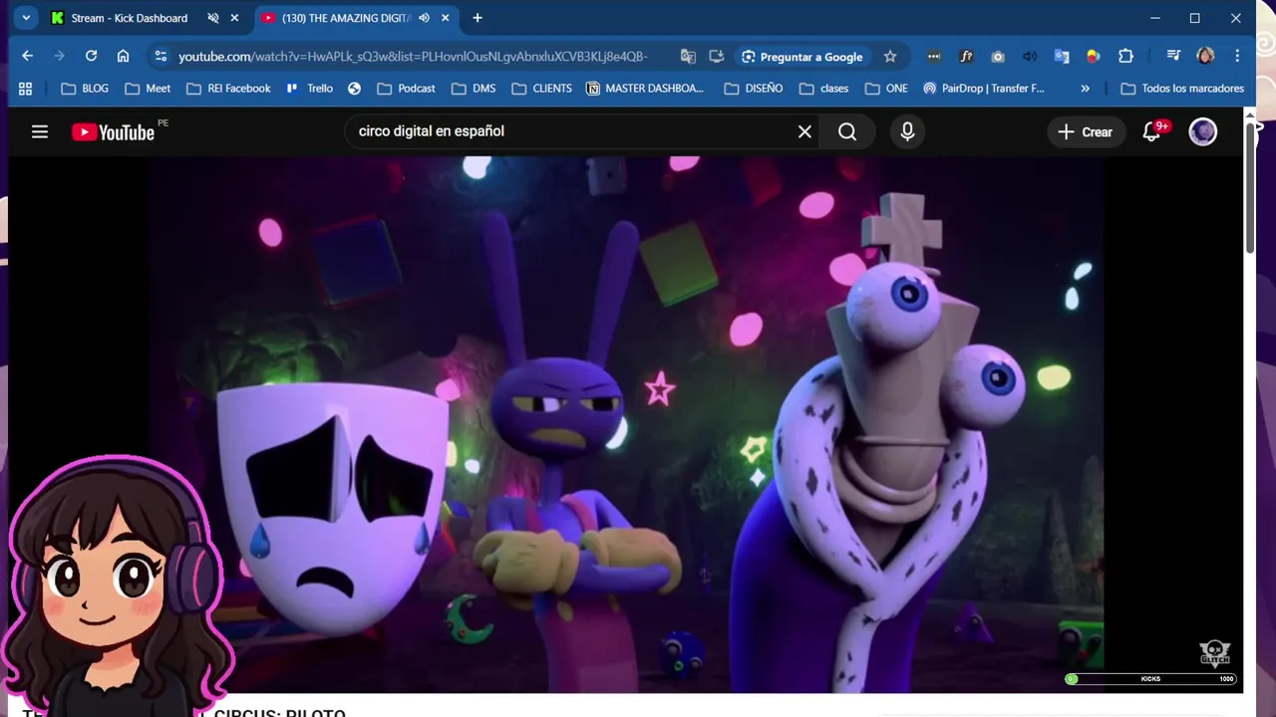This screenshot has width=1276, height=717.
Task: Open the DMS bookmark folder
Action: coord(474,89)
